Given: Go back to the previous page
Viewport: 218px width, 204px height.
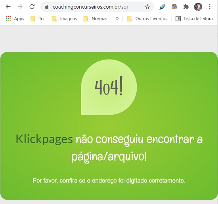Looking at the screenshot, I should tap(8, 6).
